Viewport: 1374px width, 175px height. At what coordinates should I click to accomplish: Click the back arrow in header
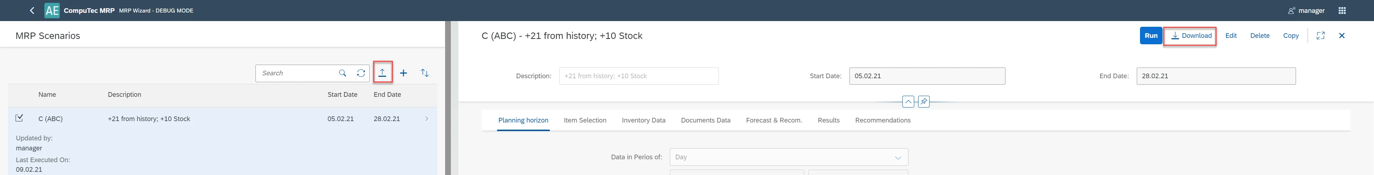(x=32, y=11)
